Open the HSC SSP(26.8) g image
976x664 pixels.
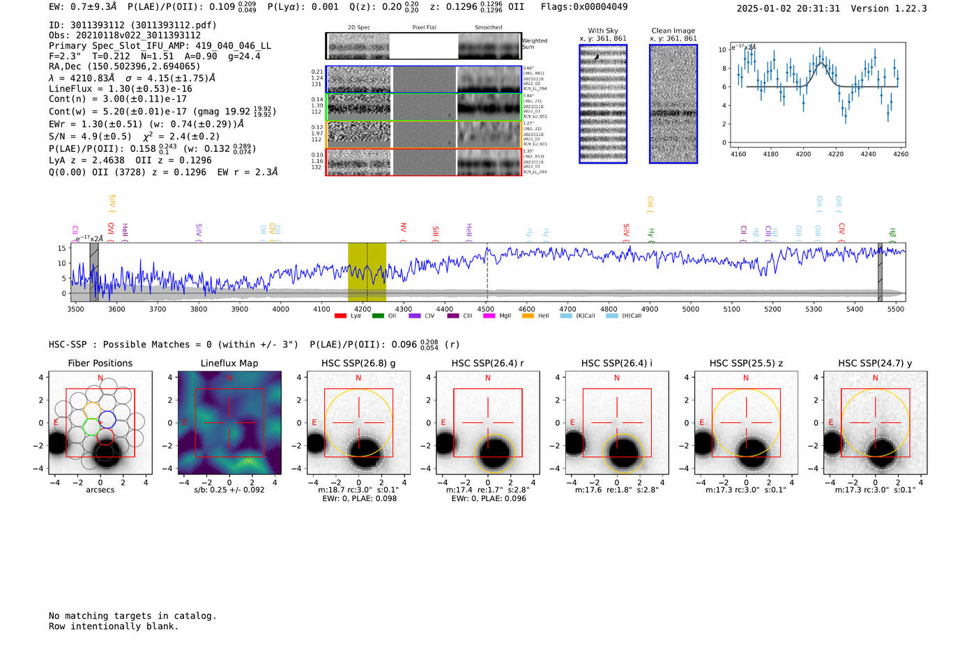pyautogui.click(x=358, y=422)
